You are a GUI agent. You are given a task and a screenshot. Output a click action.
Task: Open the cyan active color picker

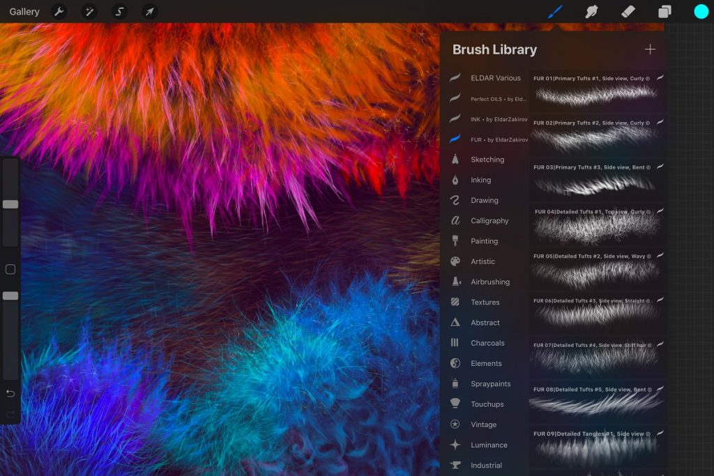[701, 11]
